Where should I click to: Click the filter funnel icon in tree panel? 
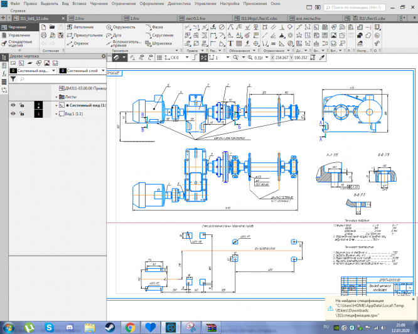tap(13, 80)
